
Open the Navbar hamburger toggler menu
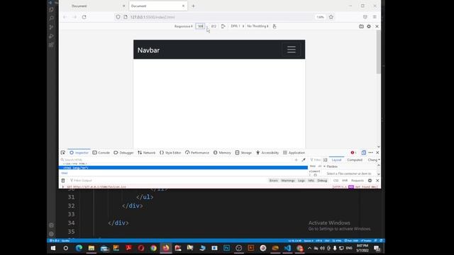coord(292,50)
